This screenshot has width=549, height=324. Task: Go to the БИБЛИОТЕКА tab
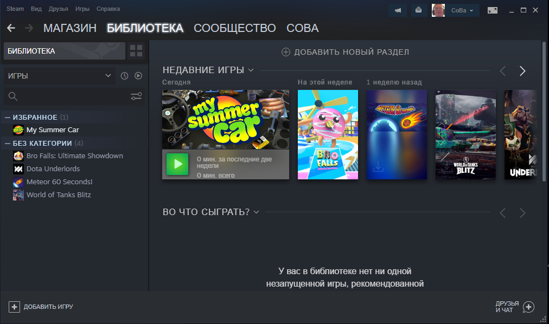(145, 28)
